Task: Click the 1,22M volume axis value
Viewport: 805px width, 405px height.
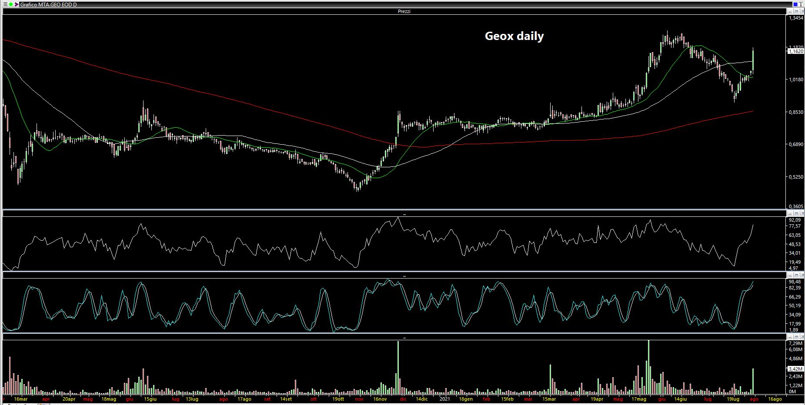Action: pos(795,385)
